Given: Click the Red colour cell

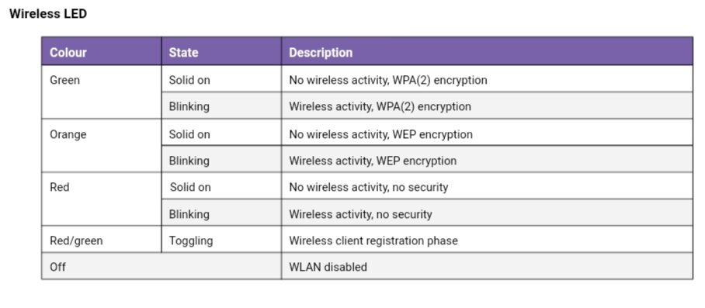Looking at the screenshot, I should point(102,199).
